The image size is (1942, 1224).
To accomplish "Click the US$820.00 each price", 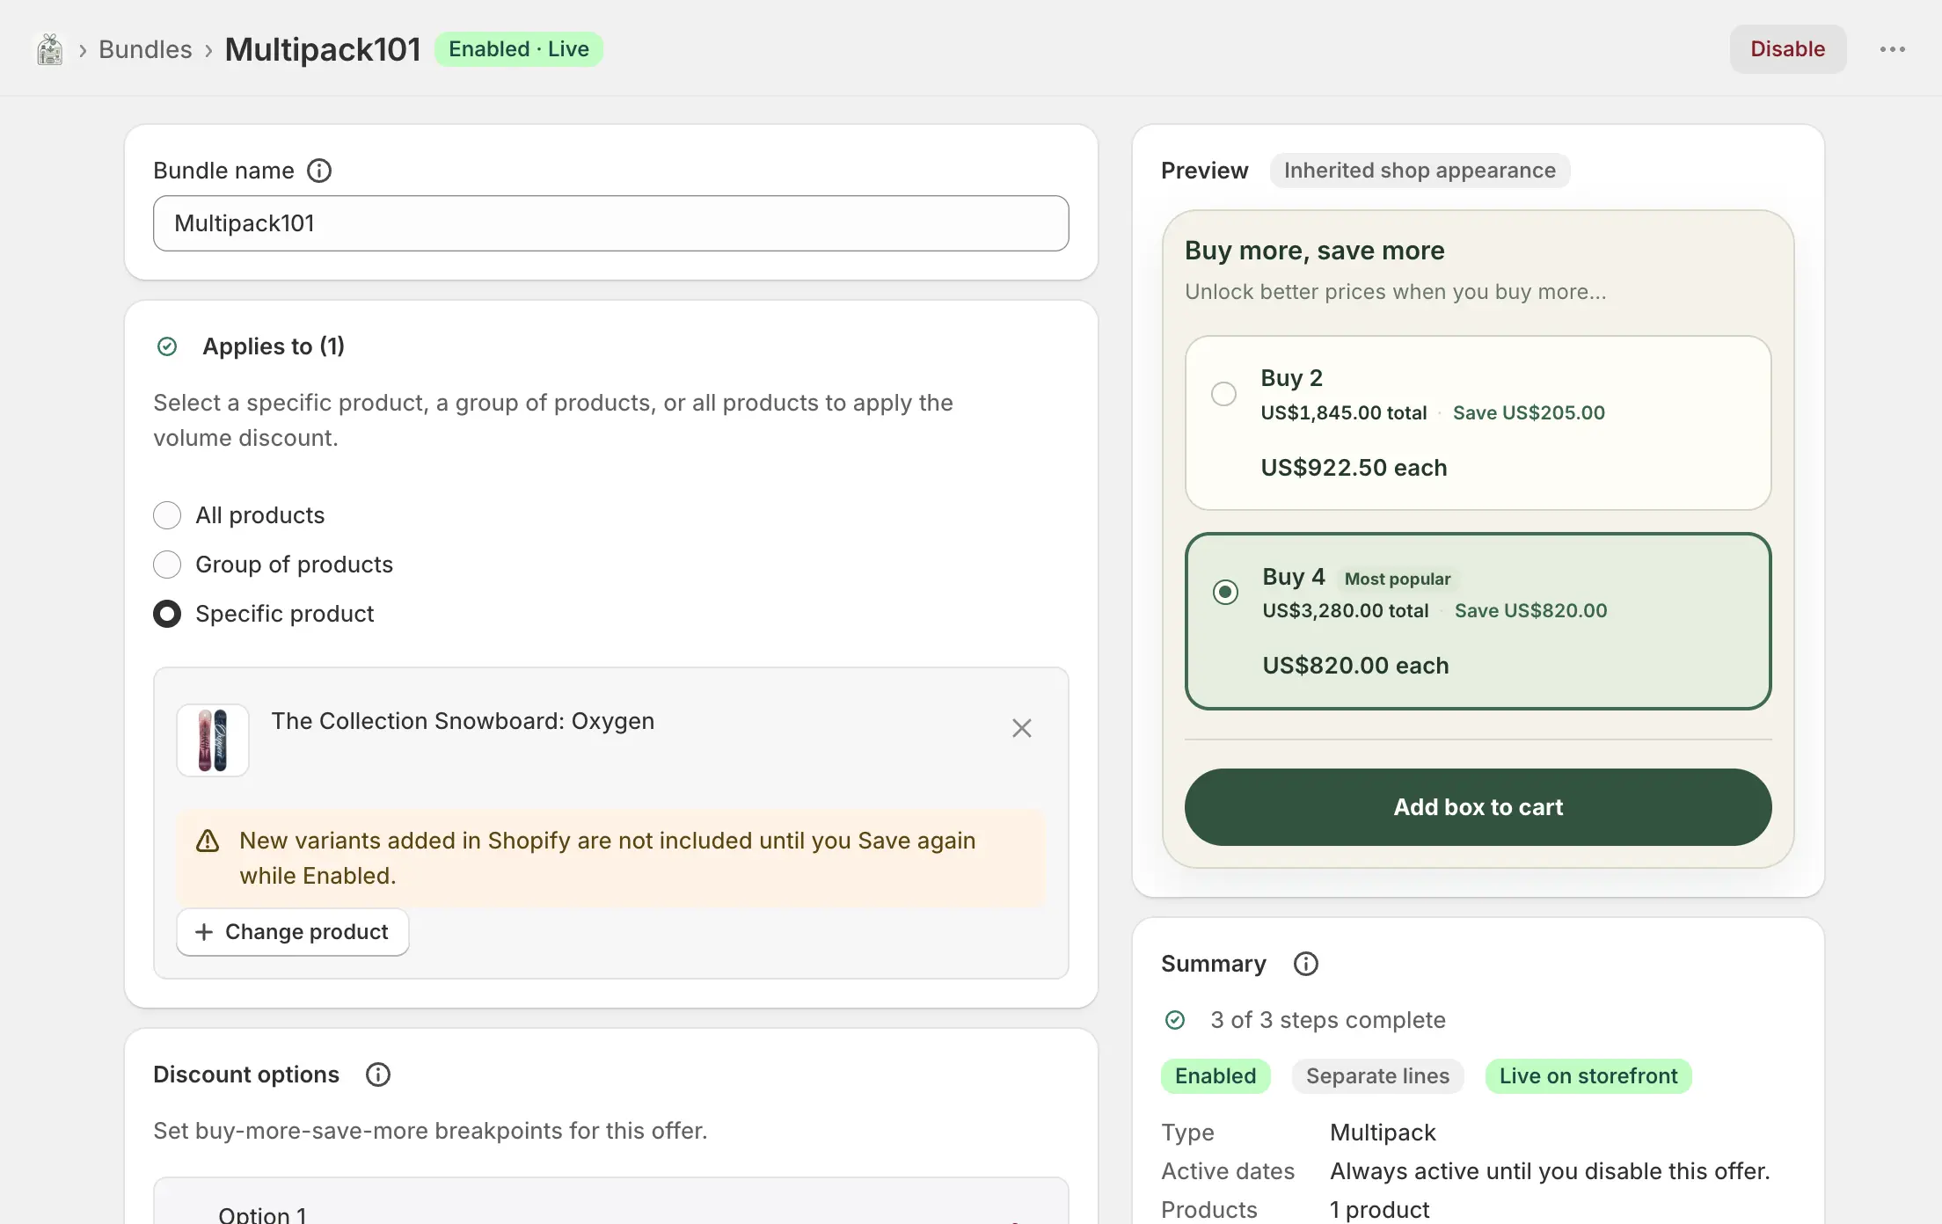I will pyautogui.click(x=1355, y=666).
